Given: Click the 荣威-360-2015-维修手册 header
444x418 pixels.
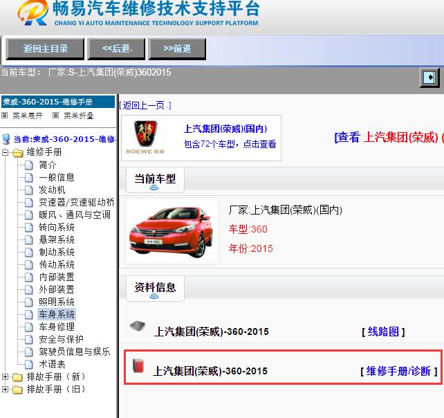Looking at the screenshot, I should 58,102.
